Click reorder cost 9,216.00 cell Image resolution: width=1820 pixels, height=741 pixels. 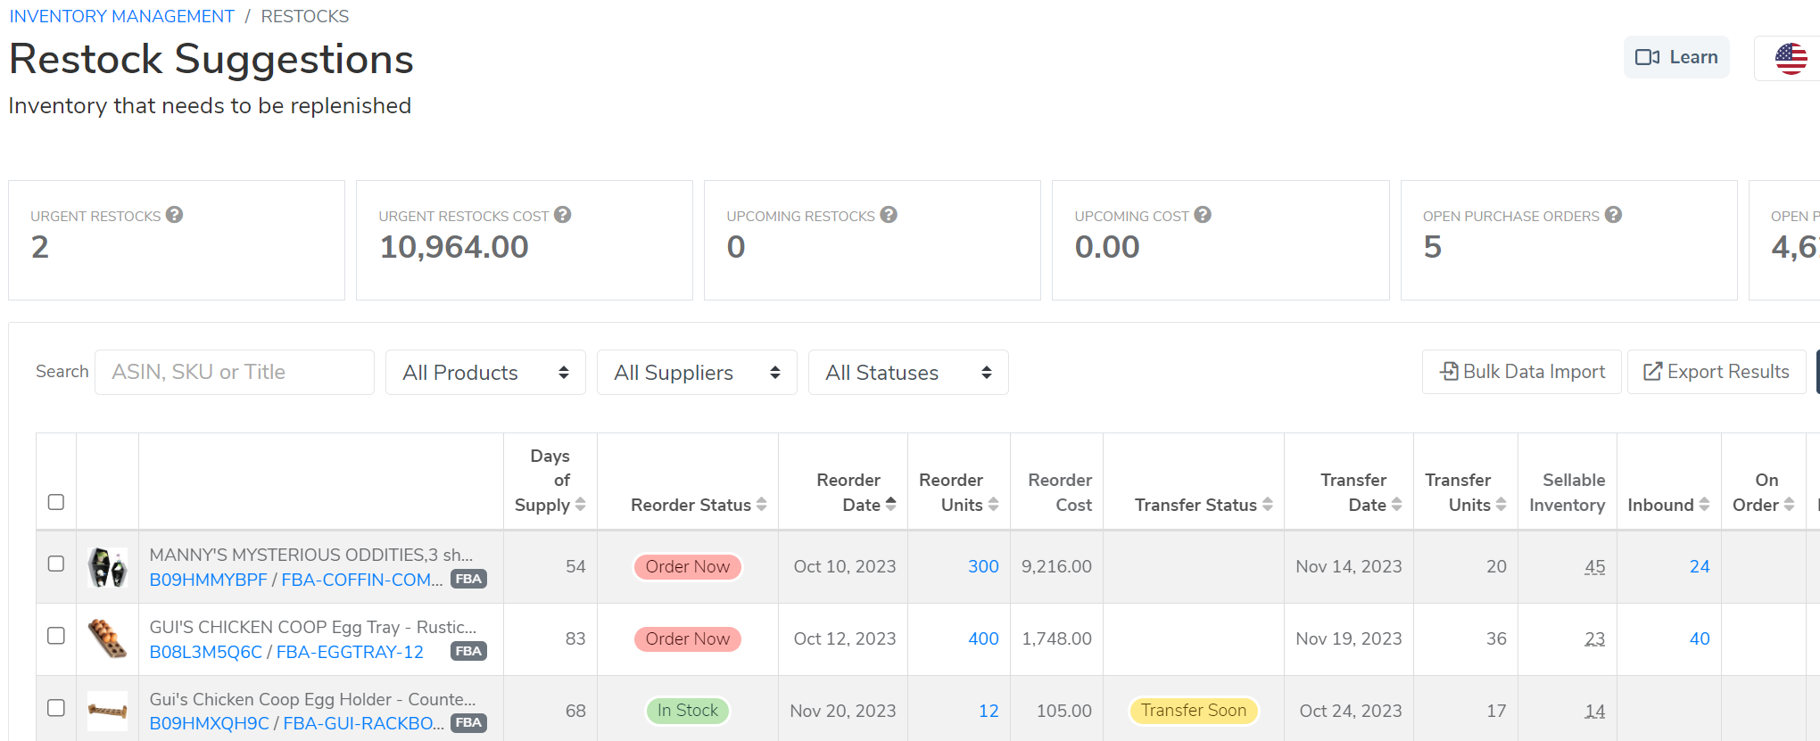(x=1056, y=566)
